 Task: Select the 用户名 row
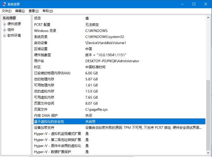pos(120,61)
